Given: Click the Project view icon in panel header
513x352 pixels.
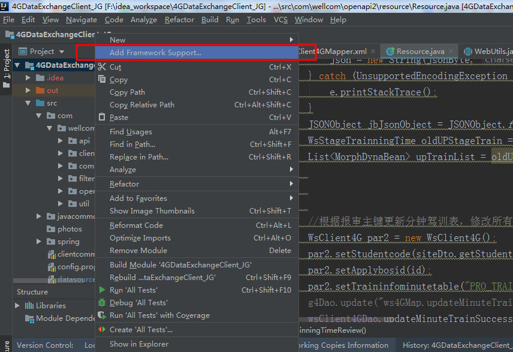Looking at the screenshot, I should click(23, 52).
